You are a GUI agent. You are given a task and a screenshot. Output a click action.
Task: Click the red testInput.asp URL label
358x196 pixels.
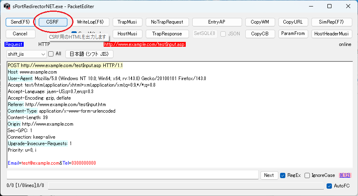[x=145, y=44]
